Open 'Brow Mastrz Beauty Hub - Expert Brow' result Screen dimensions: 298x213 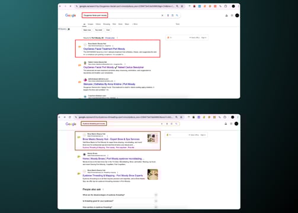(x=111, y=139)
